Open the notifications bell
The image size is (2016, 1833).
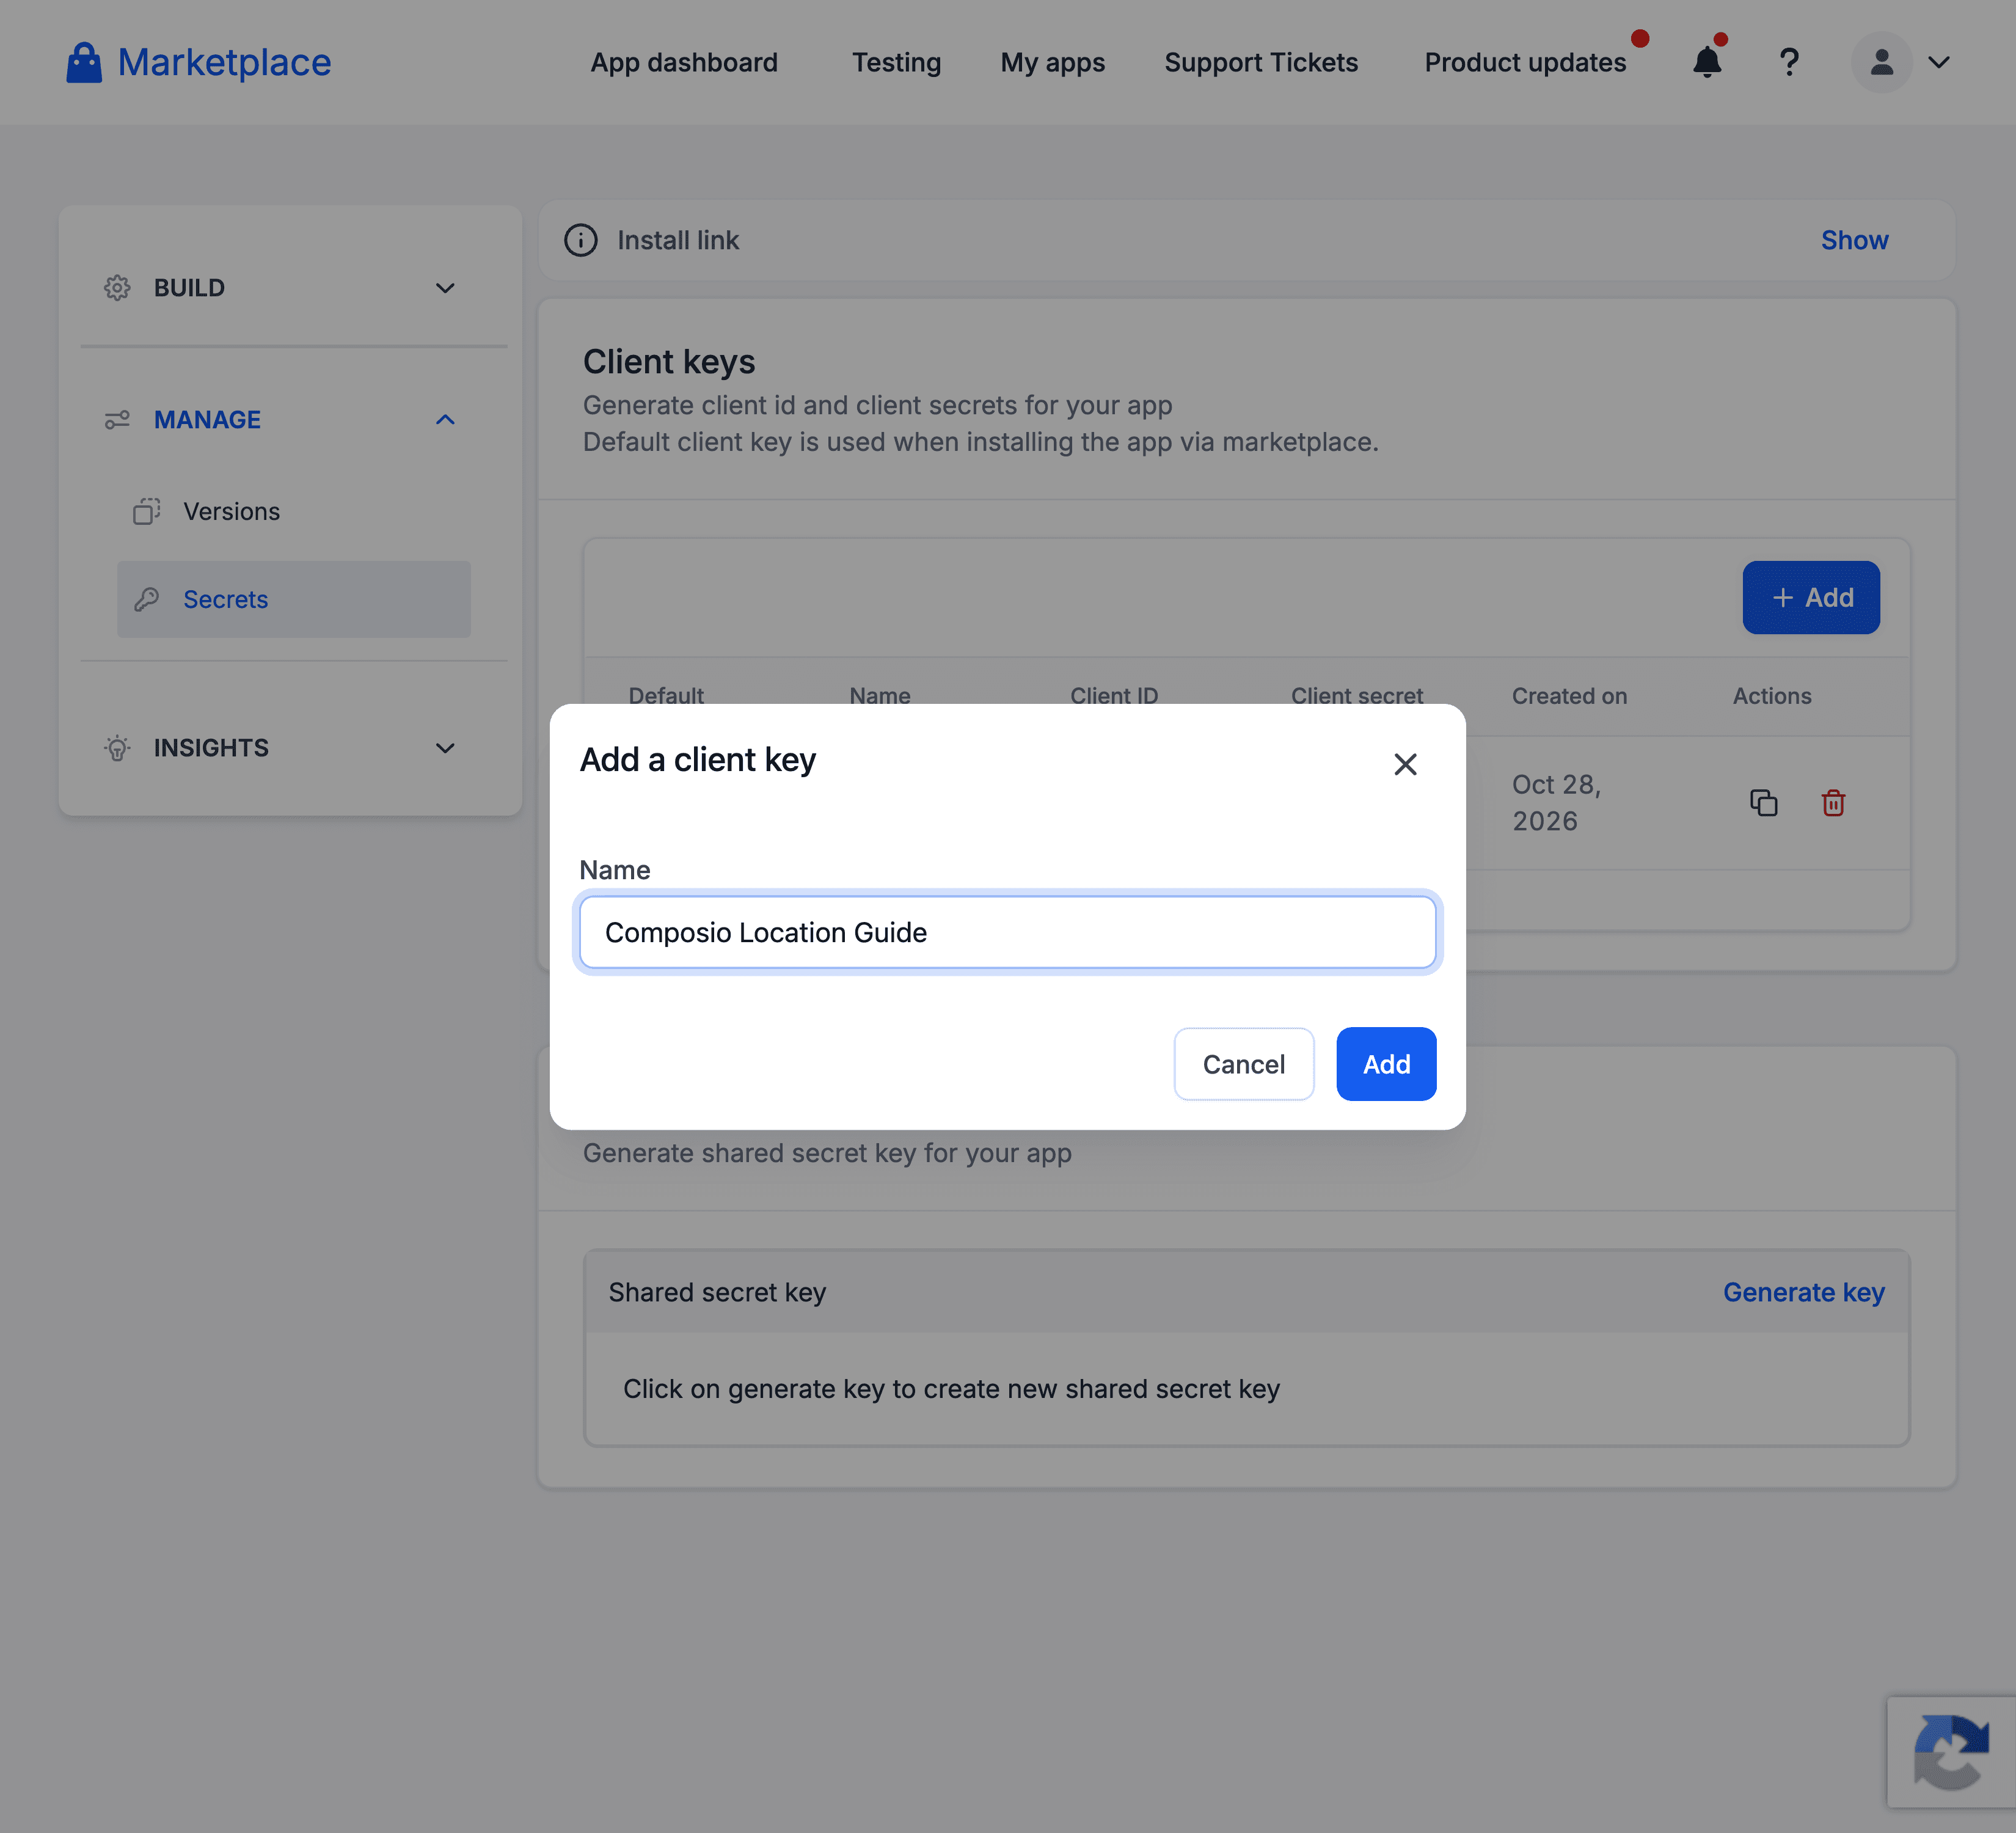[x=1707, y=62]
